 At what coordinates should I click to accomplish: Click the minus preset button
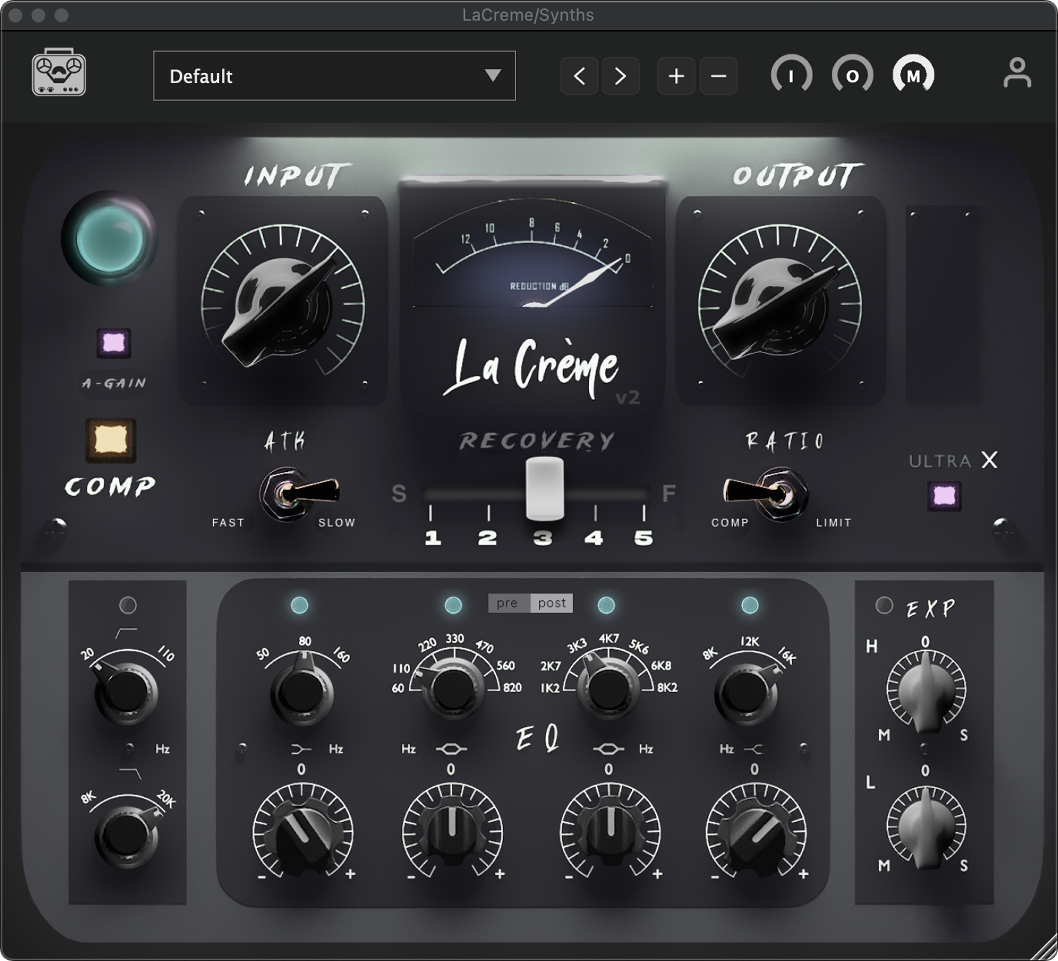click(x=718, y=76)
